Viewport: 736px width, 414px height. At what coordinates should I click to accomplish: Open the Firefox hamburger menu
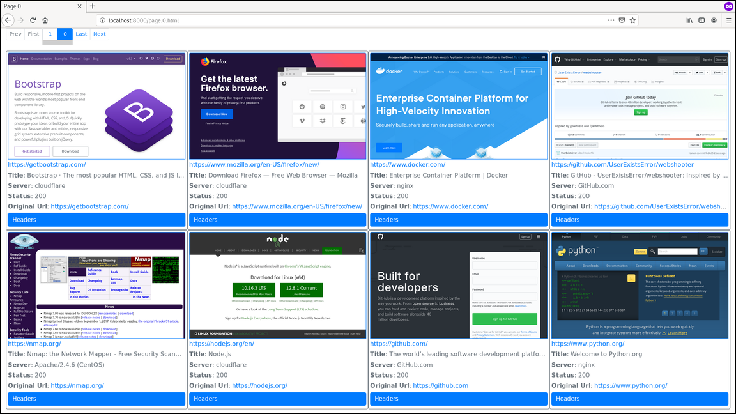click(728, 20)
